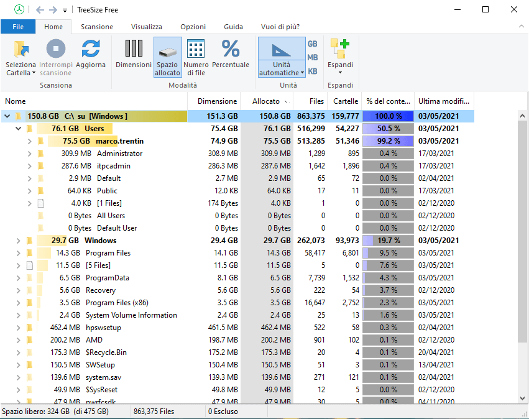Open the Guida ribbon tab
The height and width of the screenshot is (419, 529).
click(234, 27)
